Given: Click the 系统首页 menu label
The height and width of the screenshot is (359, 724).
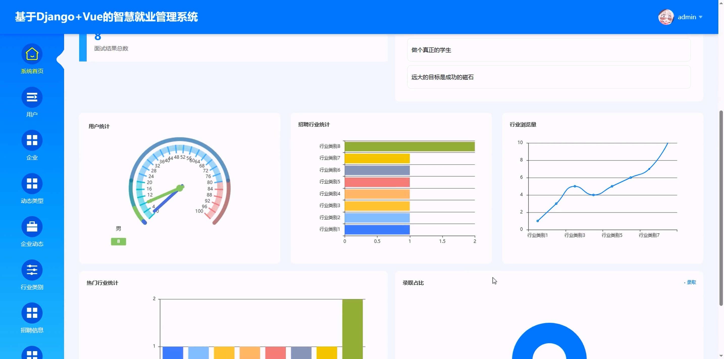Looking at the screenshot, I should click(32, 71).
